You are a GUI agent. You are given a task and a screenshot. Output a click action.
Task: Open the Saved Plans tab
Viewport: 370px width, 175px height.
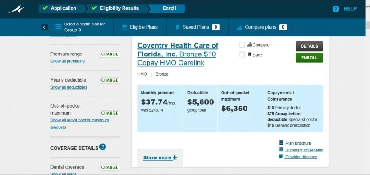tap(198, 27)
